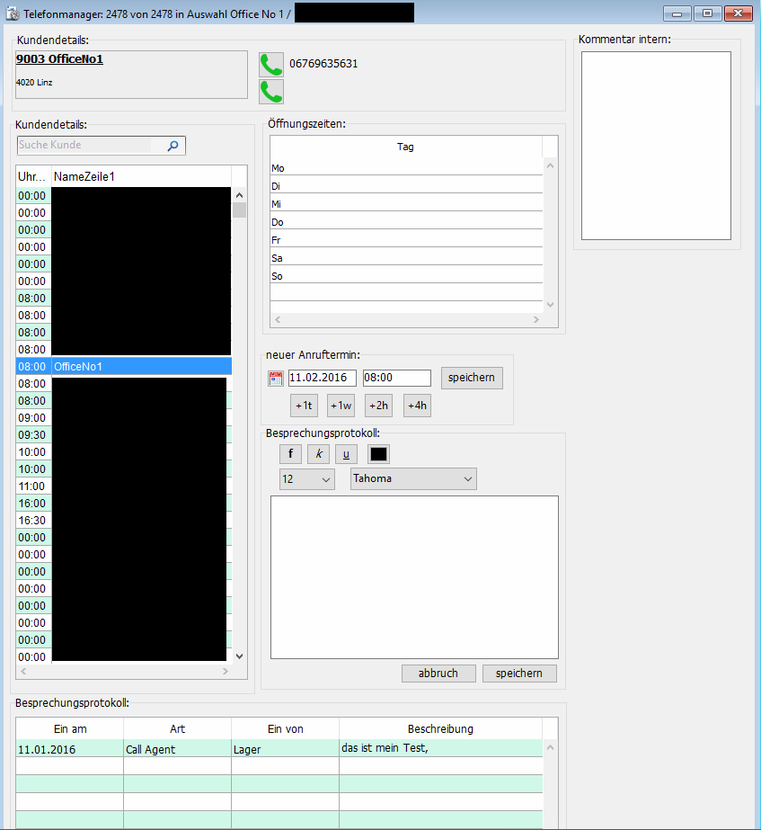Save the Besprechungsprotokoll with speichern
Screen dimensions: 761x830
518,674
